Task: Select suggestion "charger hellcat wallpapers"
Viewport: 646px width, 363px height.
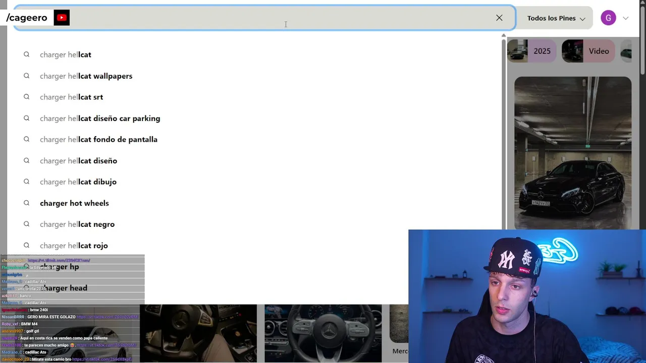Action: point(86,76)
